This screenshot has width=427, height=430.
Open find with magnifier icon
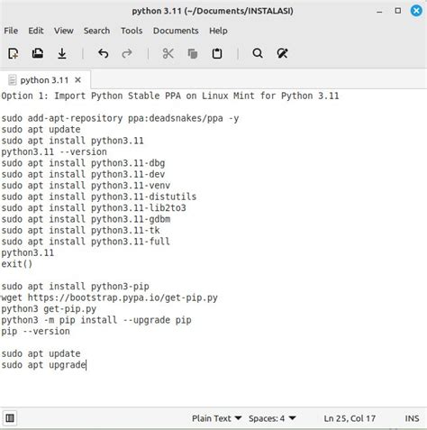(258, 54)
